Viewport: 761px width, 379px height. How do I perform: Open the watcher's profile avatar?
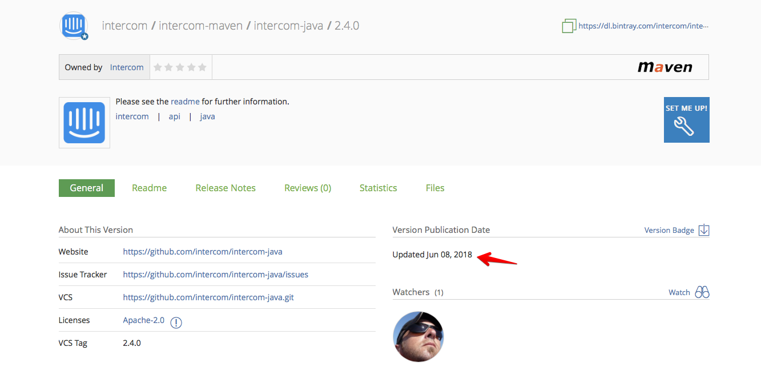coord(418,336)
